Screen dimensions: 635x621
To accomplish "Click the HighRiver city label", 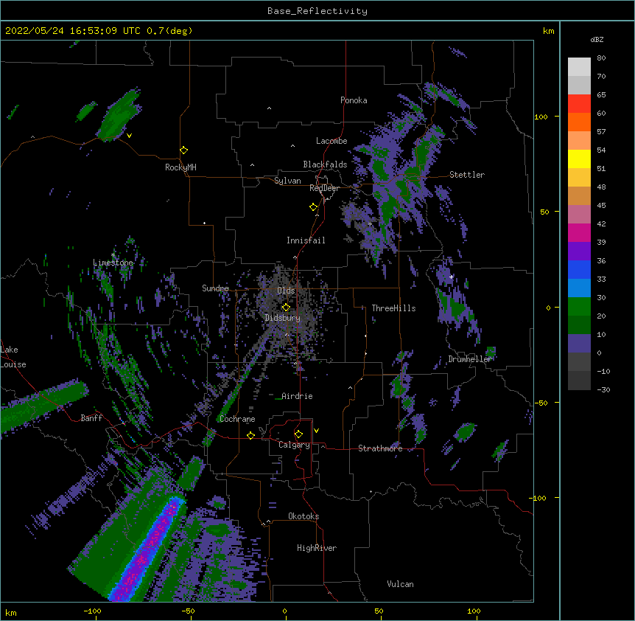I will tap(317, 548).
